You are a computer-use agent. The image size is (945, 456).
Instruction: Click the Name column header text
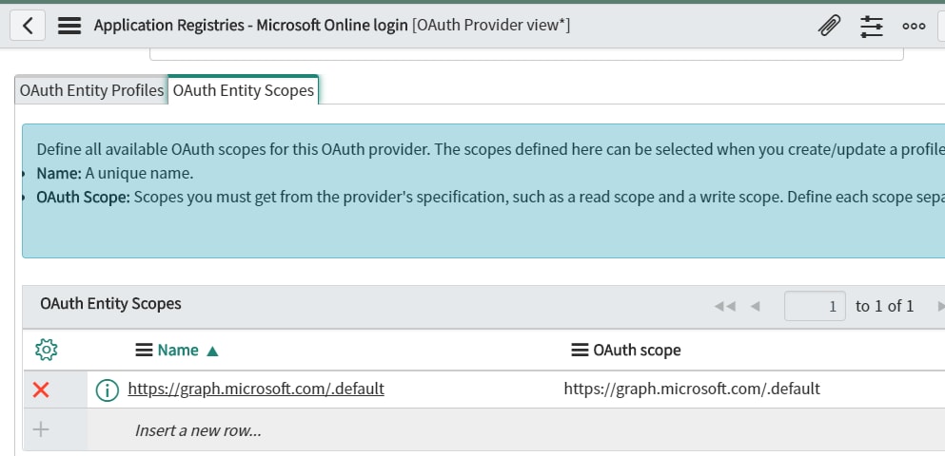(x=178, y=351)
